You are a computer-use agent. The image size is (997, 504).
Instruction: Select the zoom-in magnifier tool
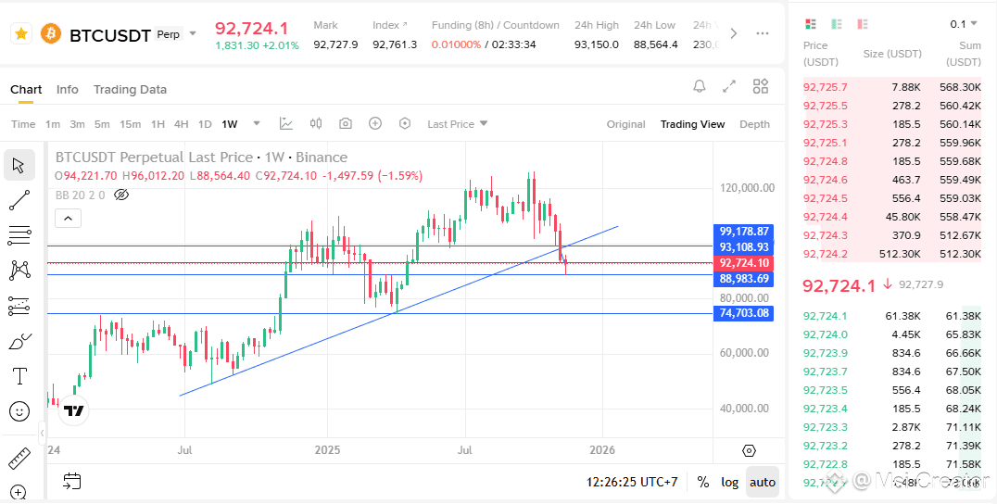tap(19, 493)
